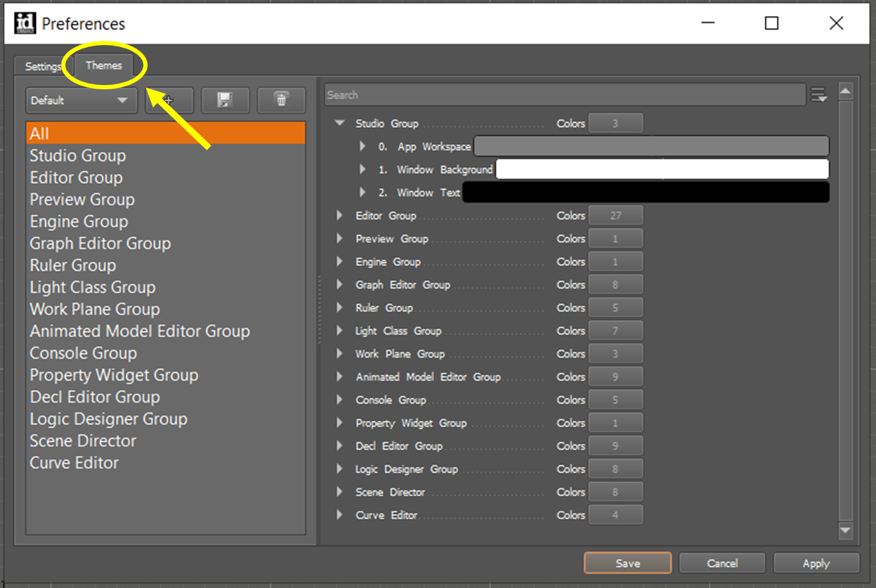
Task: Open the black Window Text color swatch
Action: pyautogui.click(x=646, y=192)
